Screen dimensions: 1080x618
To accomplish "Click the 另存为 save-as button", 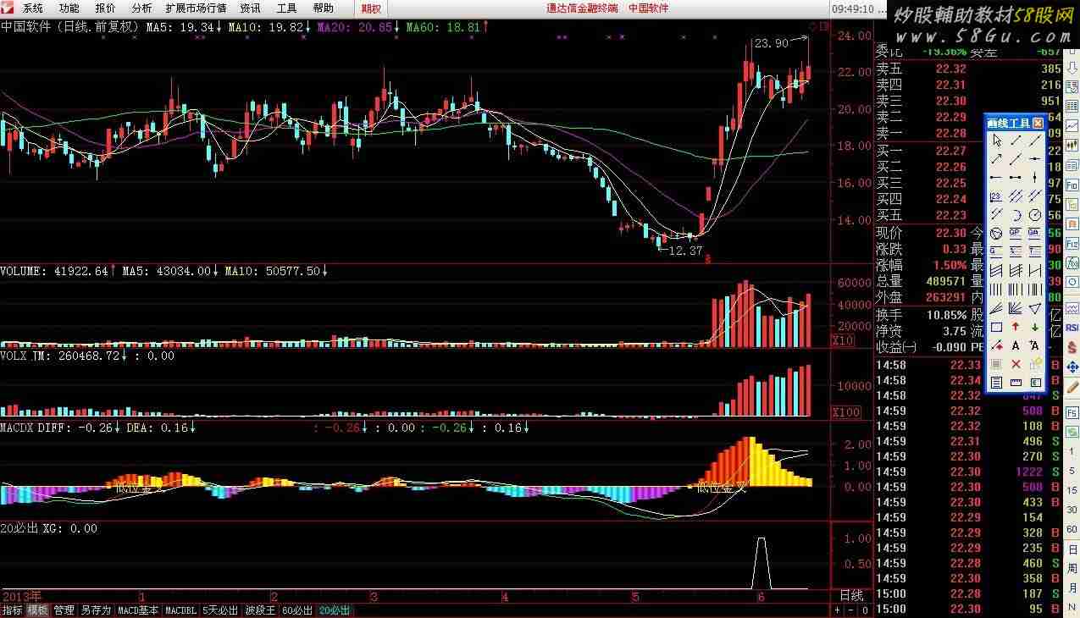I will (x=96, y=610).
